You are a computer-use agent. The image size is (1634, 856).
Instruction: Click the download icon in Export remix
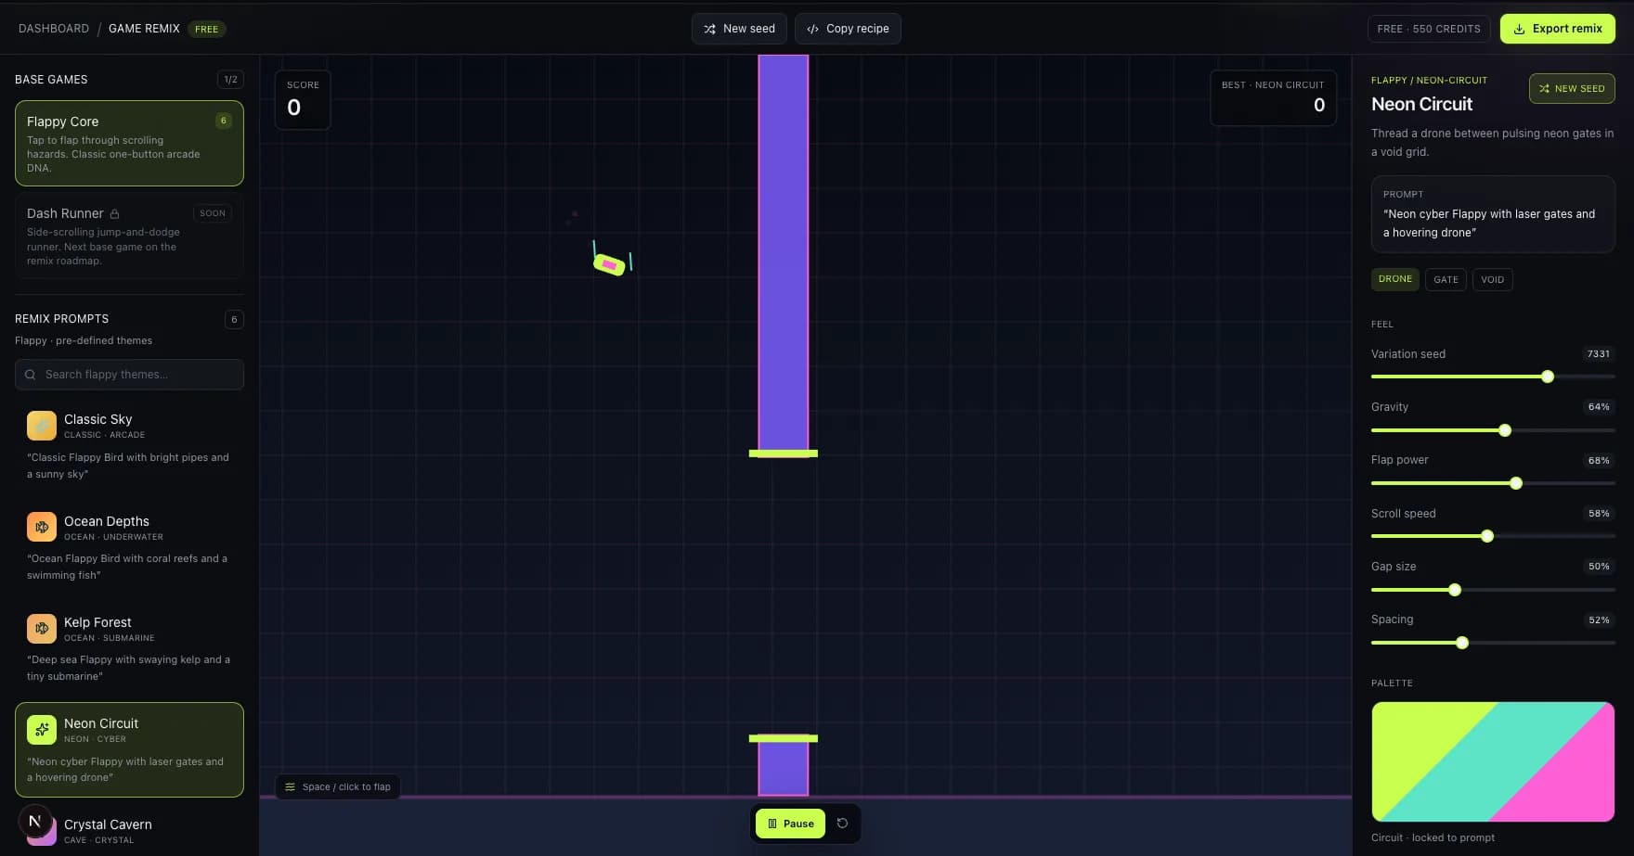click(x=1520, y=29)
